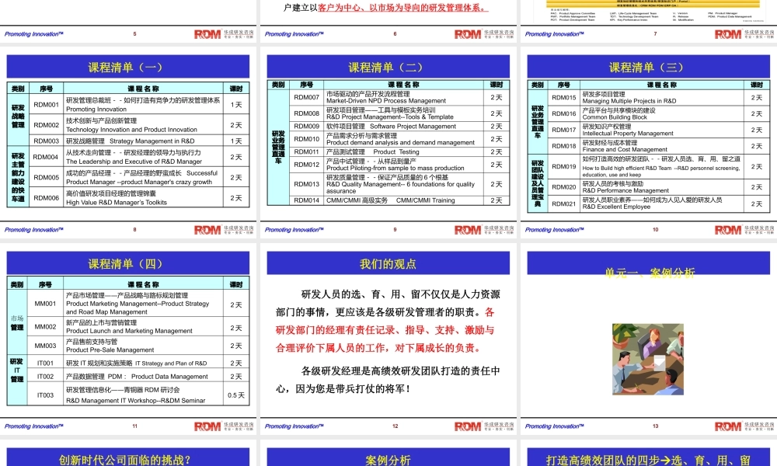777x466 pixels.
Task: Click the MM003 cell
Action: pyautogui.click(x=45, y=346)
